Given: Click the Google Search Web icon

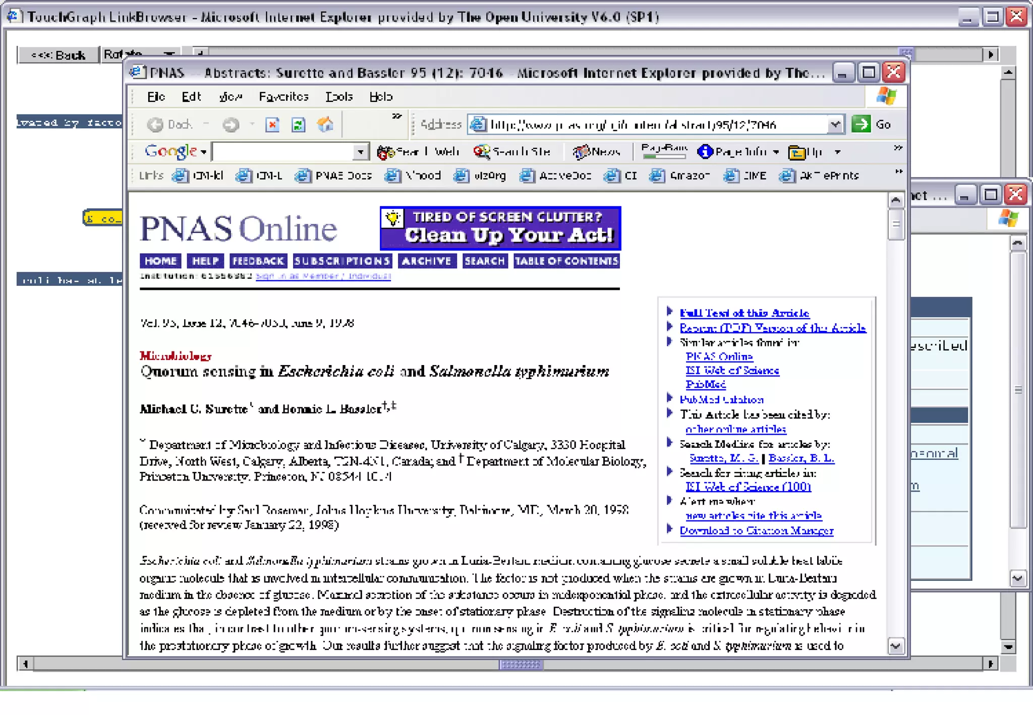Looking at the screenshot, I should (386, 152).
